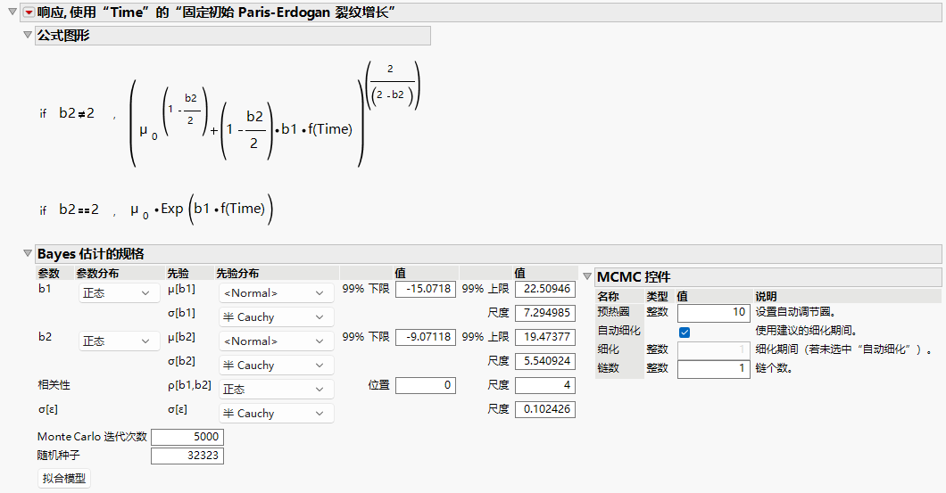Click the Bayes 估计的规格 header

coord(488,254)
